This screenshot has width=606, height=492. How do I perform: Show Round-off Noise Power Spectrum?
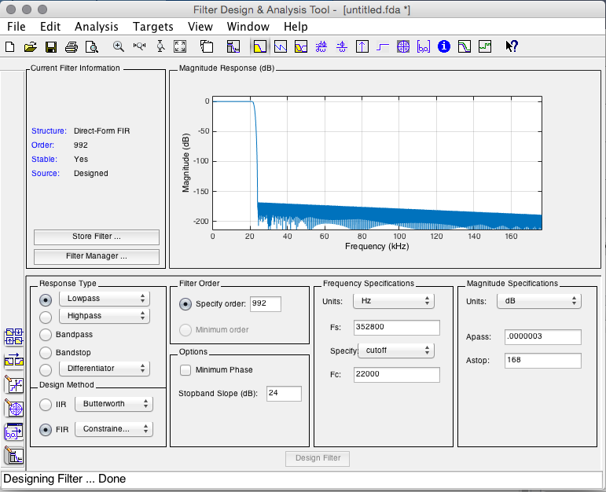coord(485,47)
